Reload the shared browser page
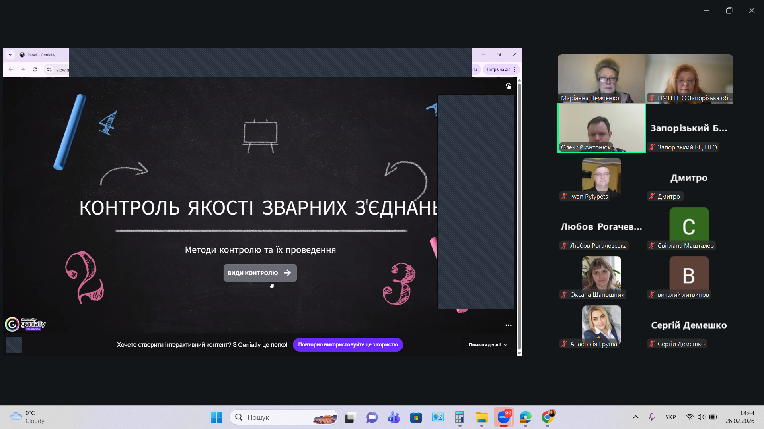The width and height of the screenshot is (764, 429). point(35,69)
